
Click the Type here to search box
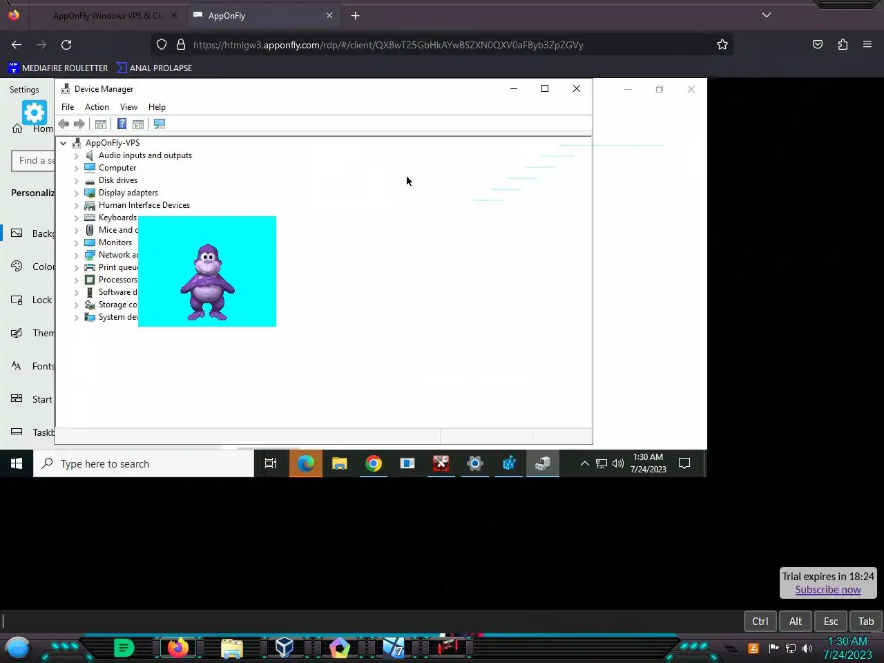pos(144,464)
